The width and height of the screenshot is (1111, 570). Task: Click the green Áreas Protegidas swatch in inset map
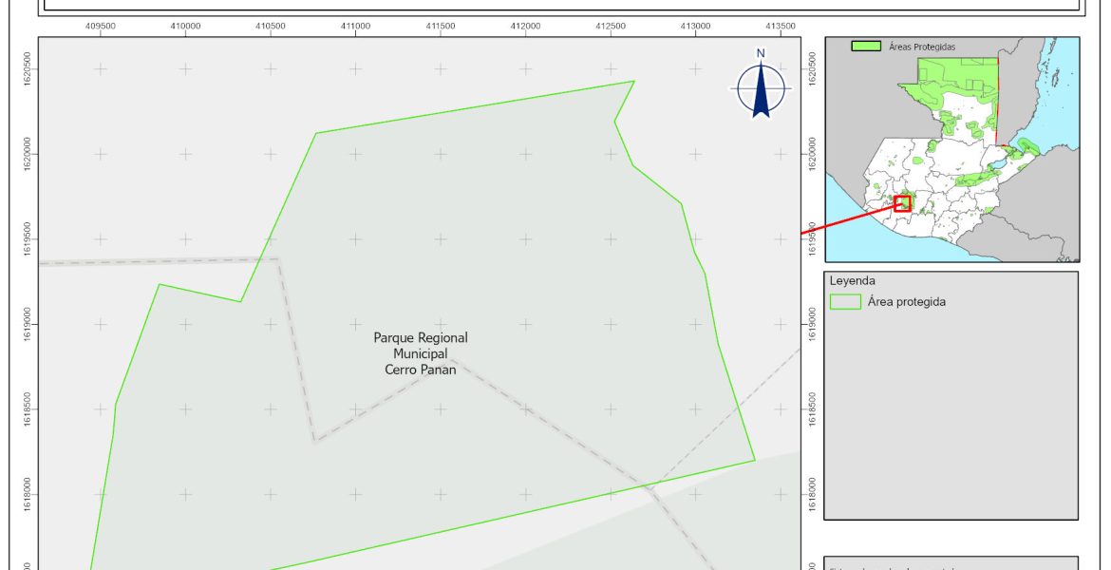click(x=865, y=46)
